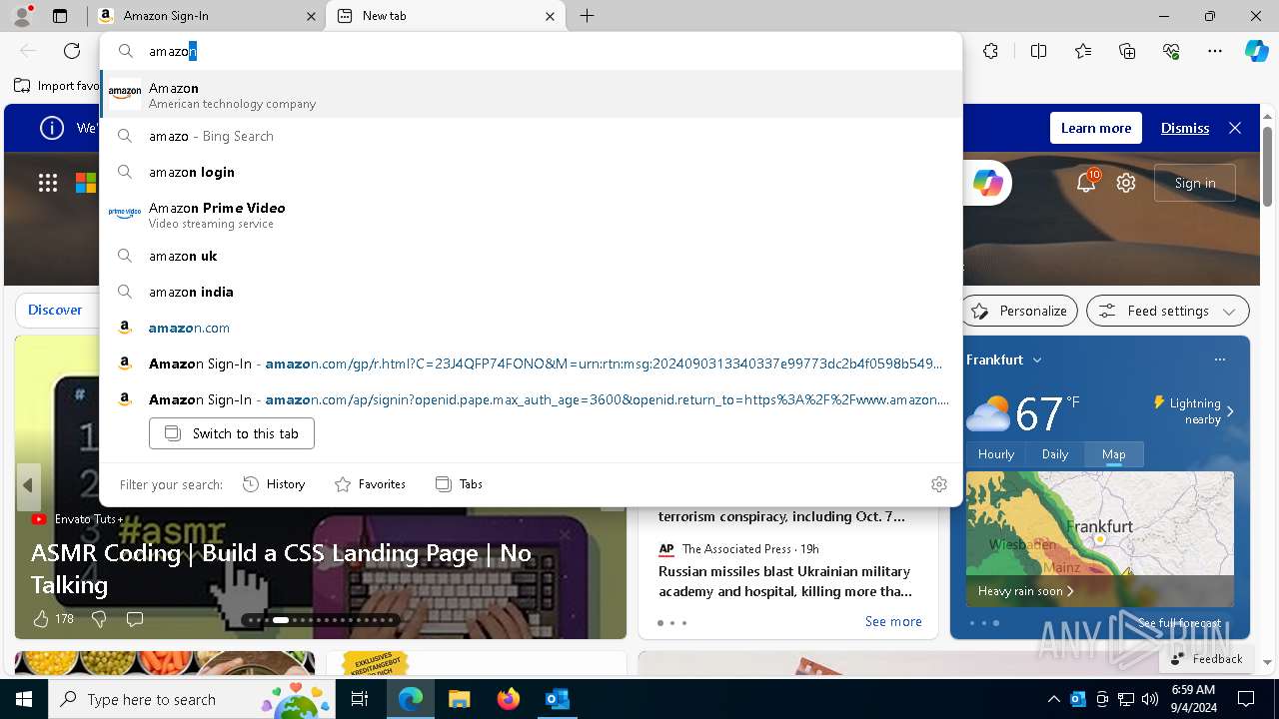This screenshot has width=1279, height=719.
Task: Select the New tab browser tab
Action: click(x=445, y=16)
